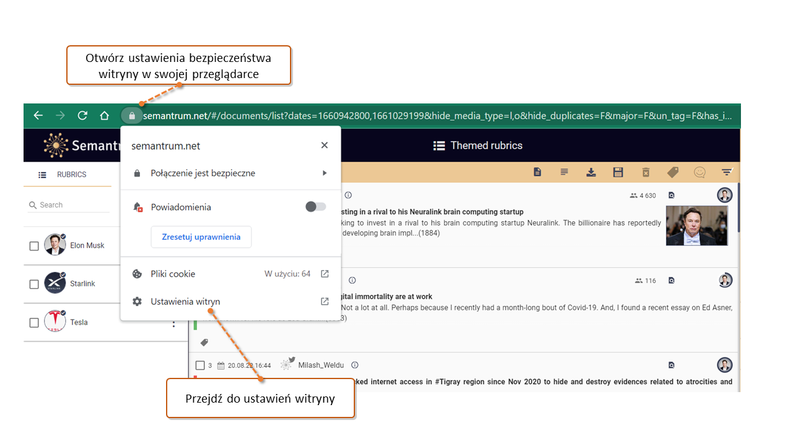
Task: Click the document file icon in toolbar
Action: tap(538, 172)
